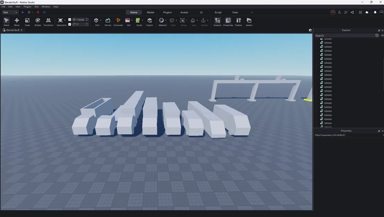Switch to the Avatar ribbon tab
384x217 pixels.
(184, 12)
